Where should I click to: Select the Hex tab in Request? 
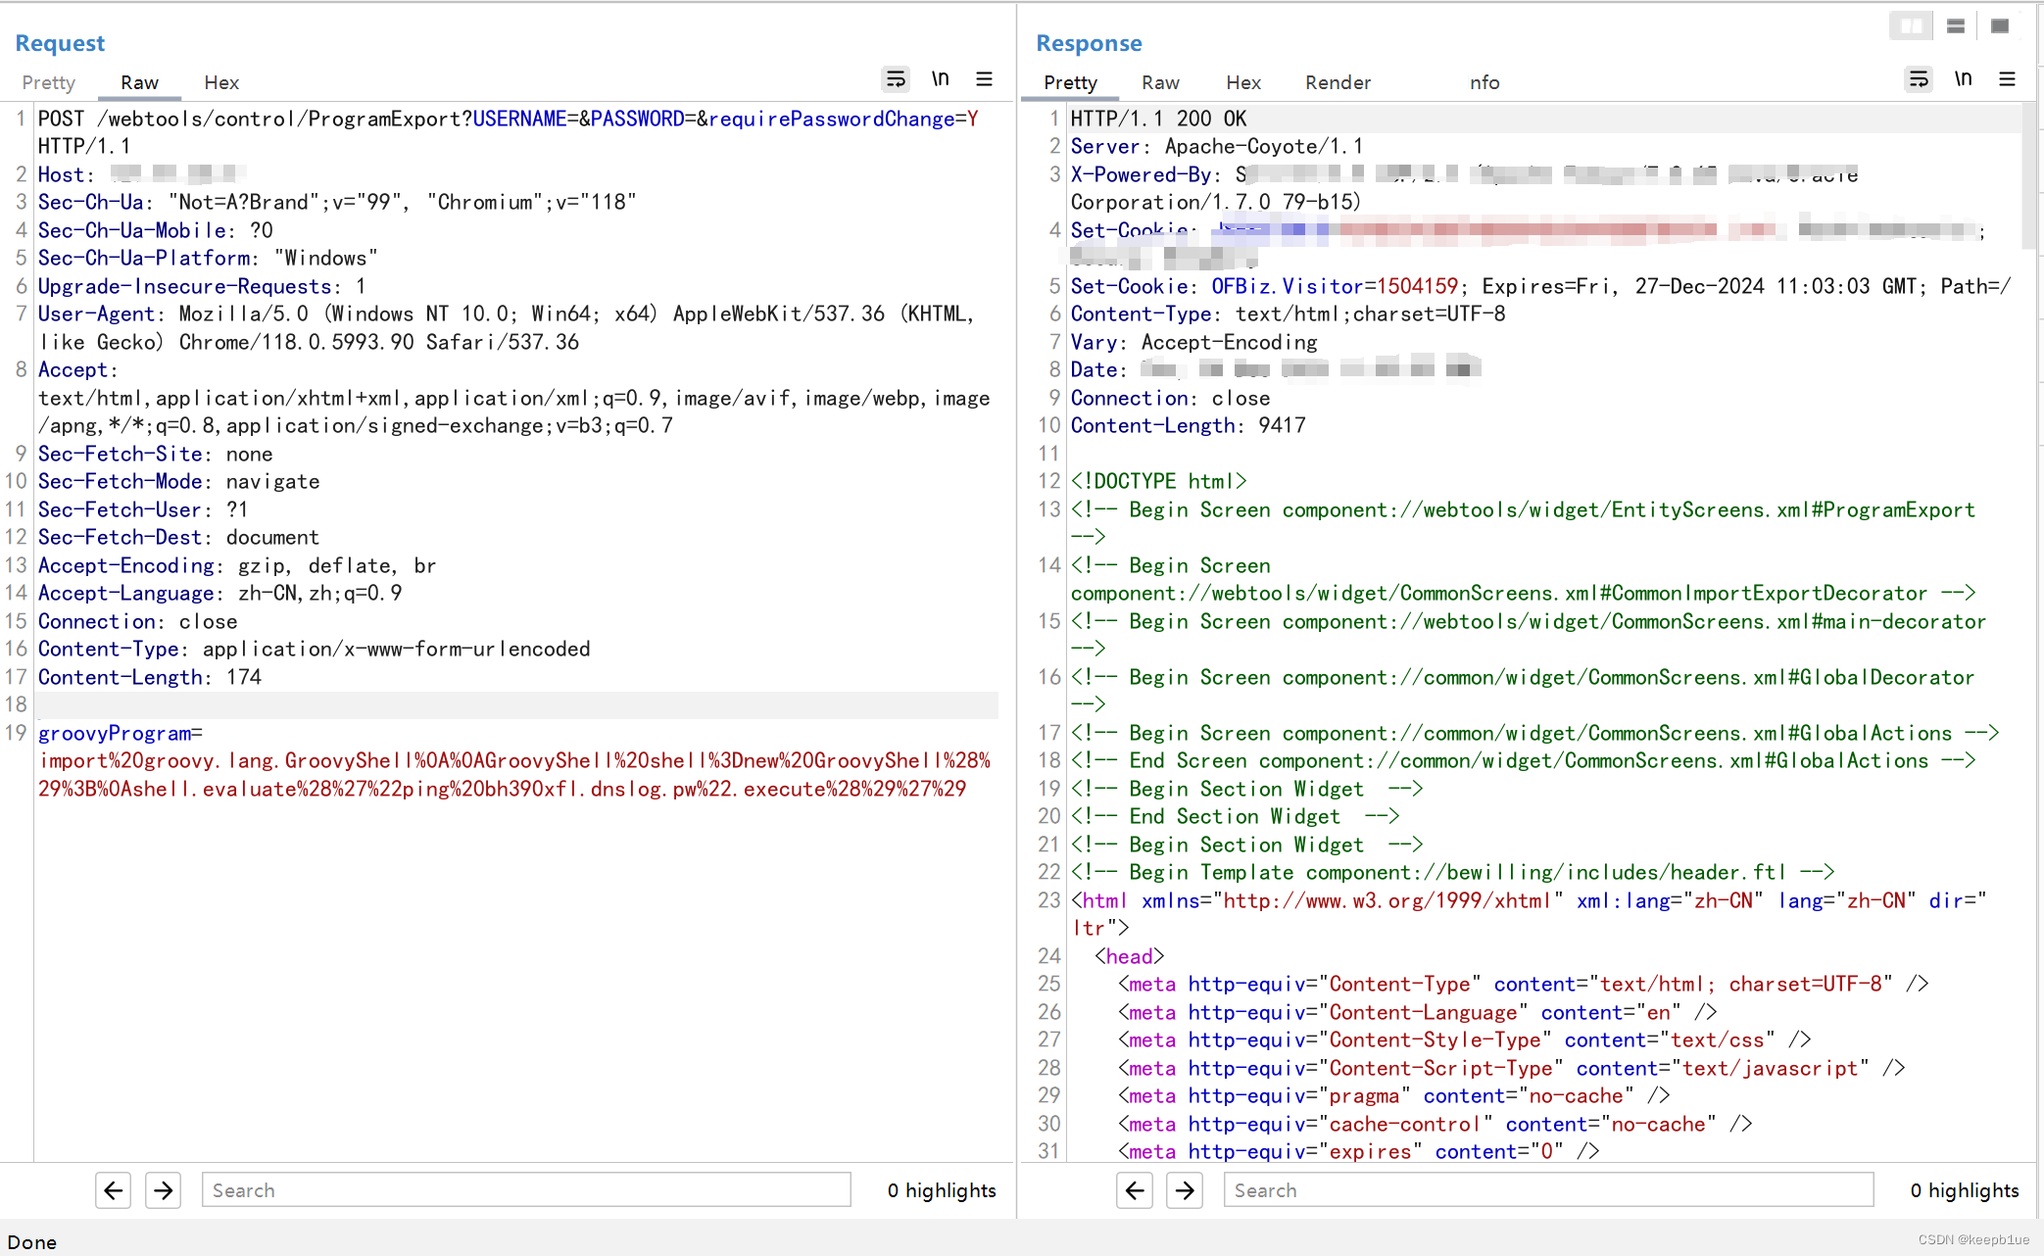coord(221,83)
